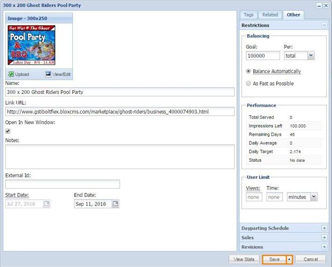
Task: Open the Save button dropdown arrow
Action: point(289,259)
